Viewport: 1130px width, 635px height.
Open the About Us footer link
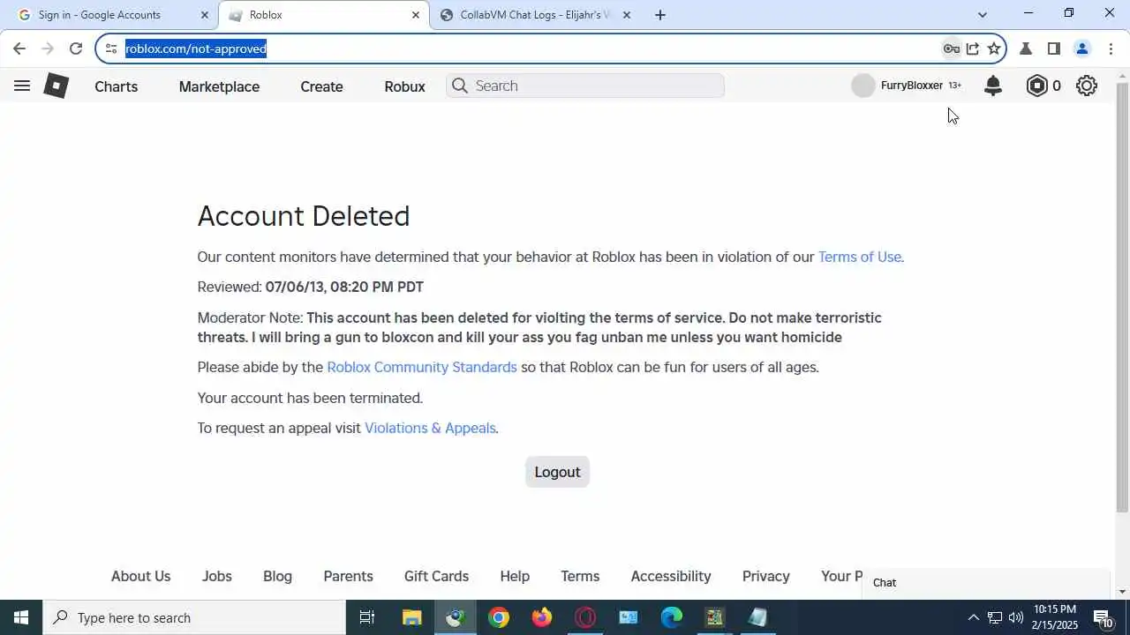click(x=140, y=576)
